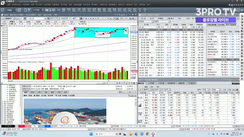Click the wrench settings icon in chart toolbar
This screenshot has width=244, height=137.
tap(135, 19)
